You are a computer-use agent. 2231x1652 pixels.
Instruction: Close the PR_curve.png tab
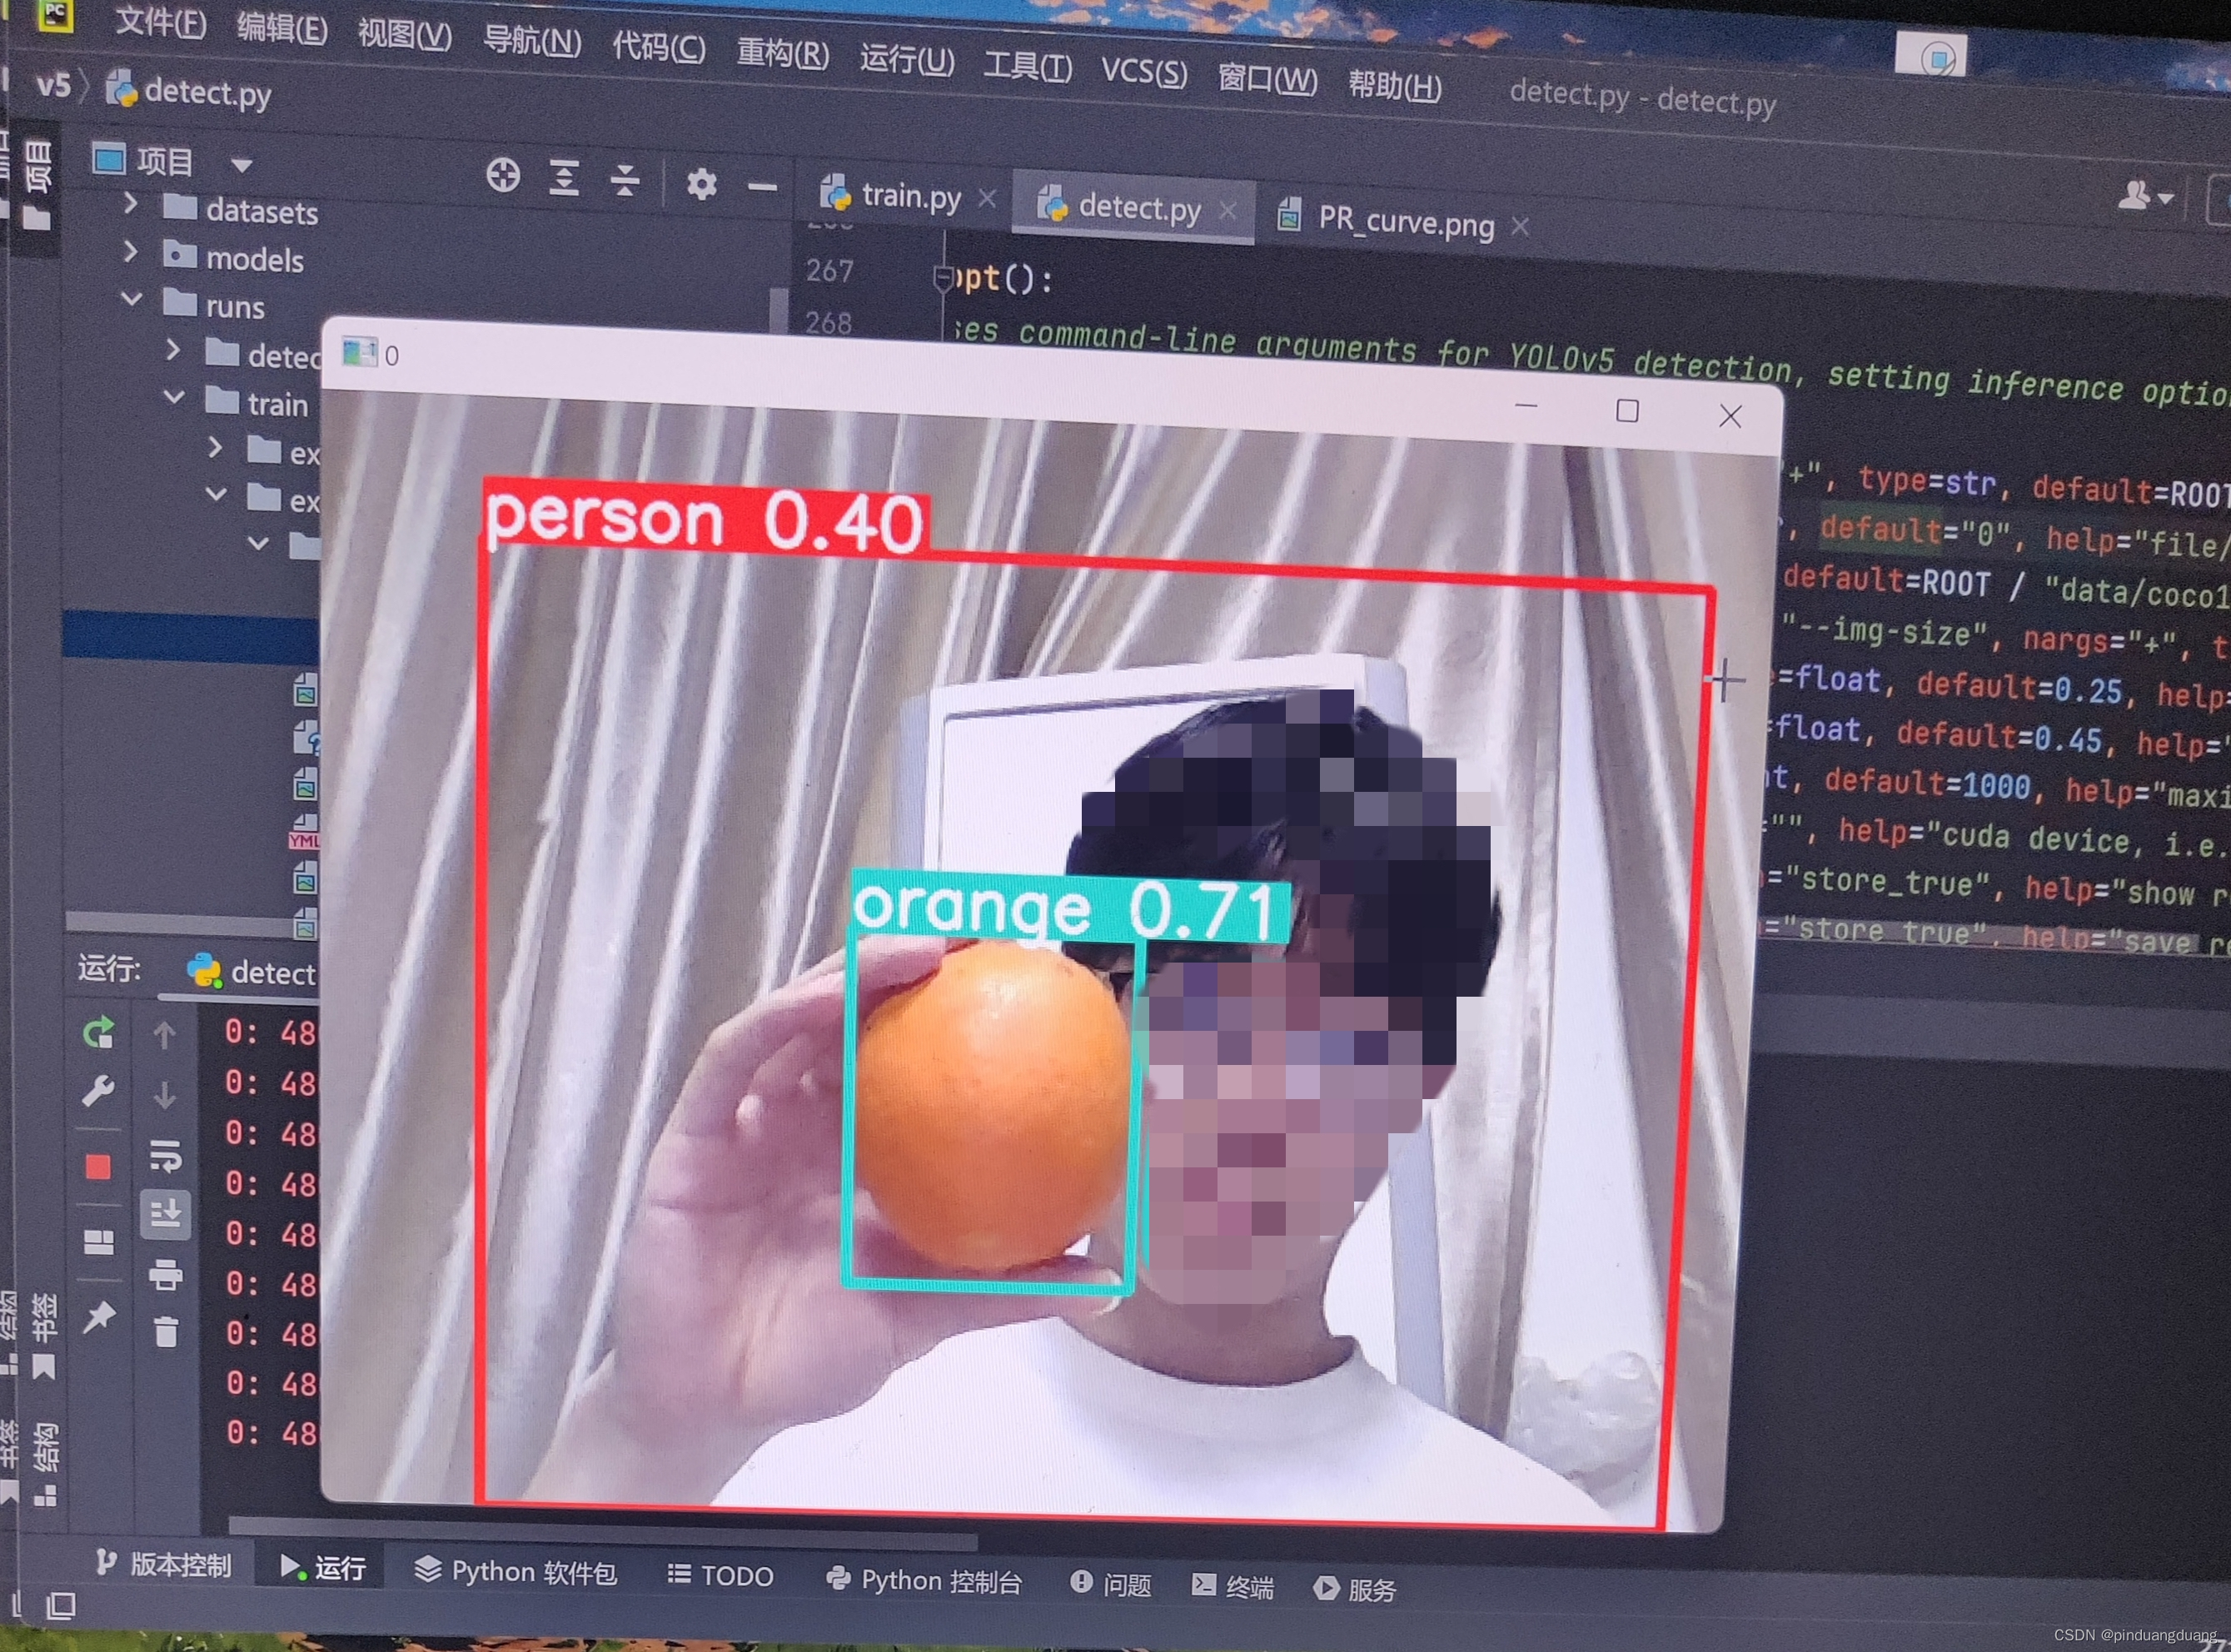1521,227
